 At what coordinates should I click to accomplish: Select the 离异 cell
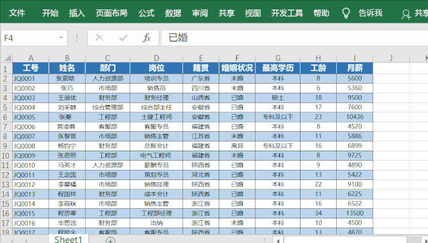237,146
